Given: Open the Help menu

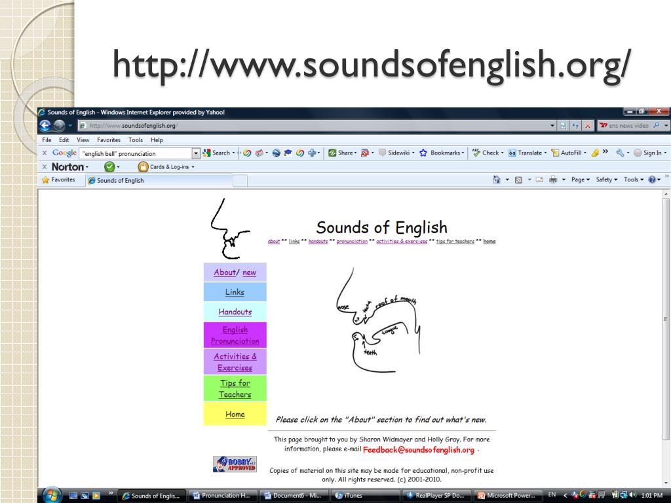Looking at the screenshot, I should pyautogui.click(x=157, y=140).
